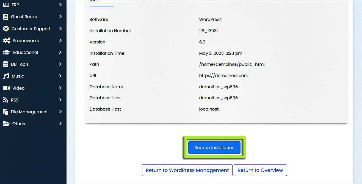Open the Educational menu item

click(x=26, y=53)
